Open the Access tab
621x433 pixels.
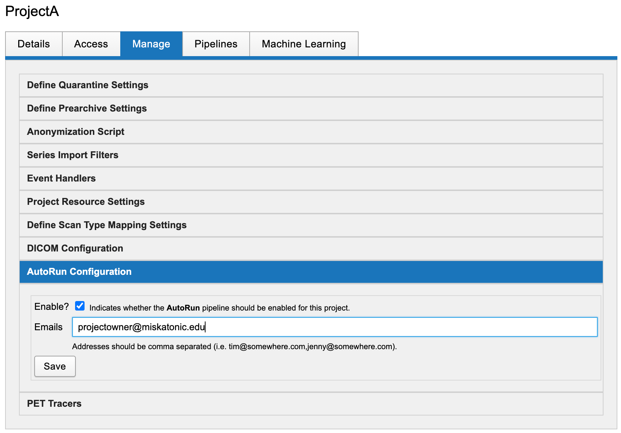pos(91,44)
